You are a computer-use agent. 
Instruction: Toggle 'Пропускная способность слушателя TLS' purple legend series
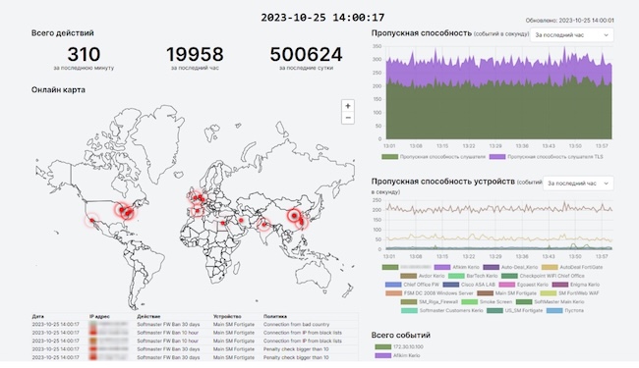(x=546, y=157)
